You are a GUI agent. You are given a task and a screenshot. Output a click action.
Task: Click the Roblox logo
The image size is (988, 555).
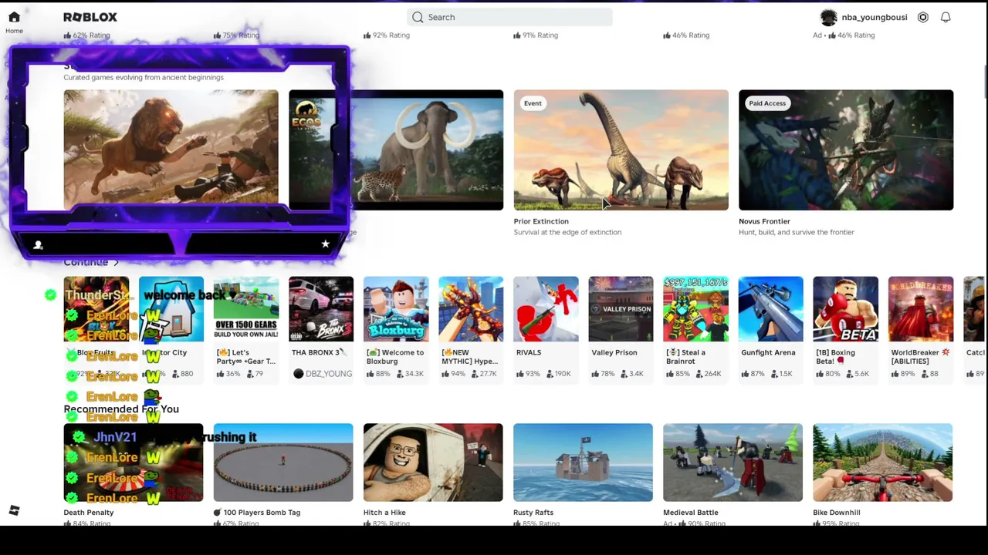90,17
